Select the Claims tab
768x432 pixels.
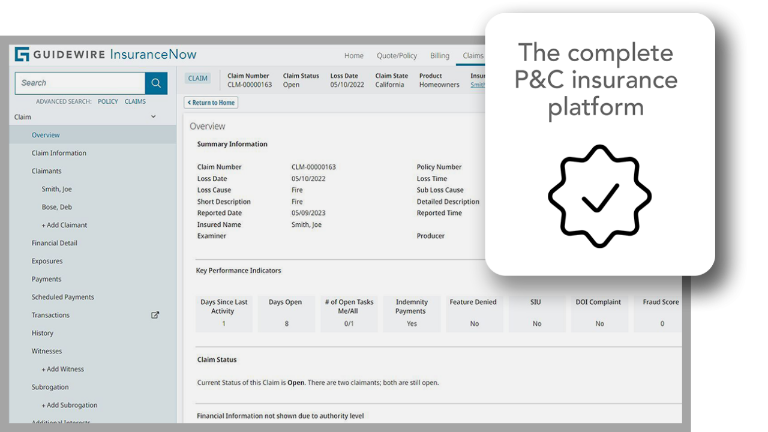[473, 56]
